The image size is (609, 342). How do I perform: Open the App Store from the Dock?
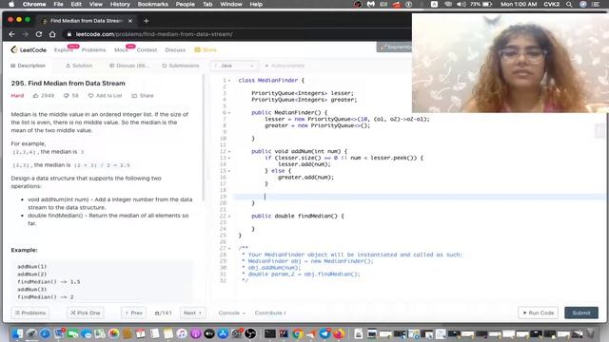223,333
